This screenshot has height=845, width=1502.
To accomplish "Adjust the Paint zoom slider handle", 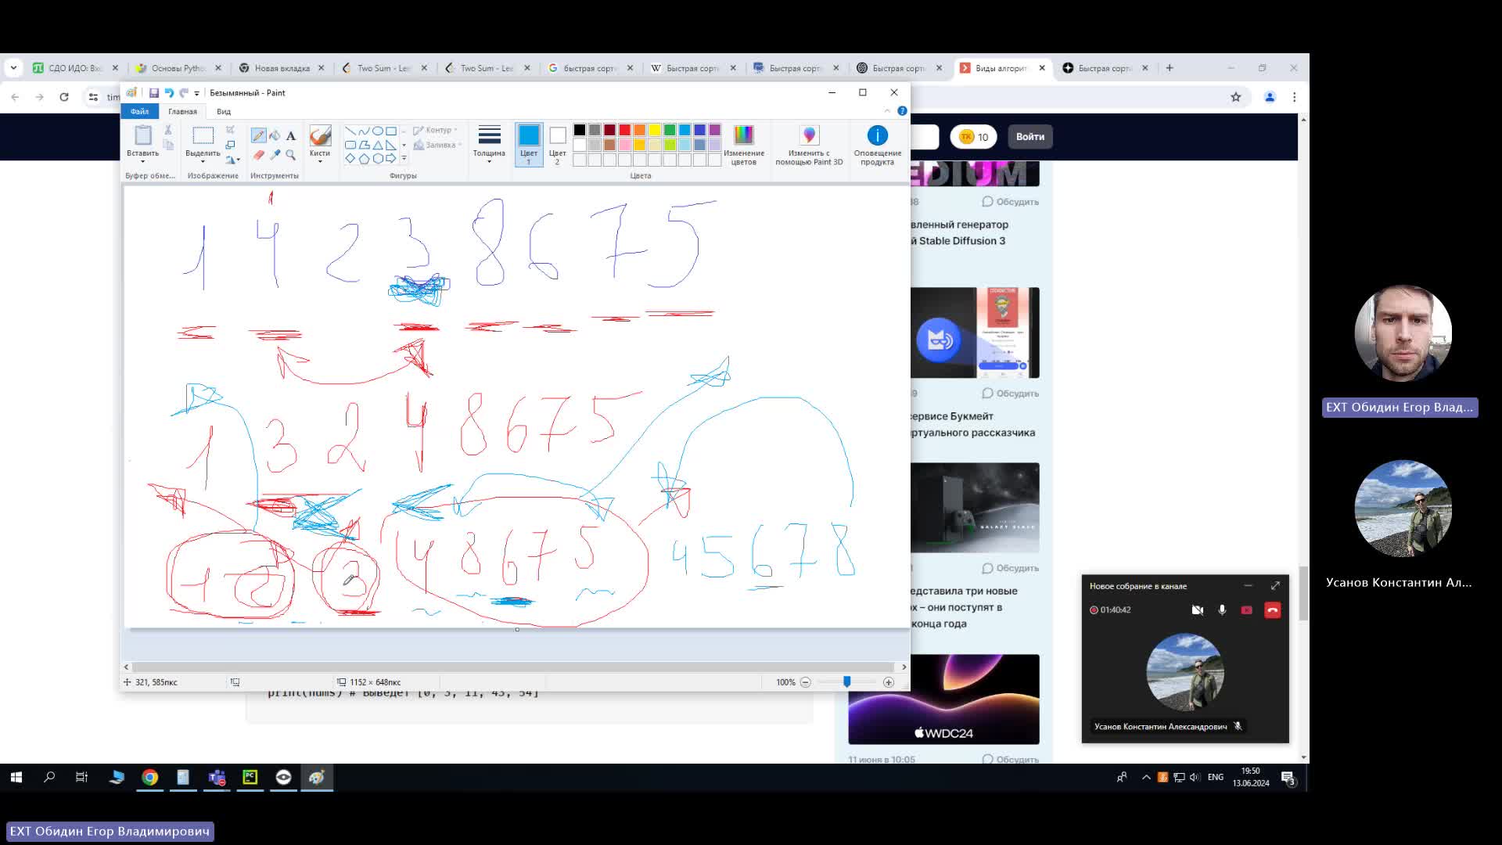I will point(846,682).
